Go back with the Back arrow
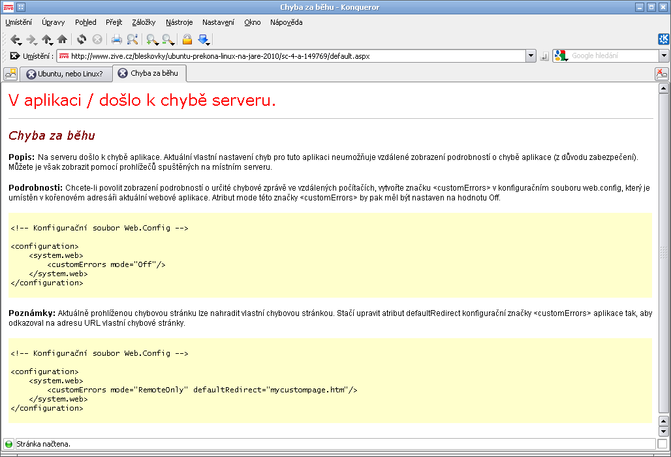 [x=16, y=40]
